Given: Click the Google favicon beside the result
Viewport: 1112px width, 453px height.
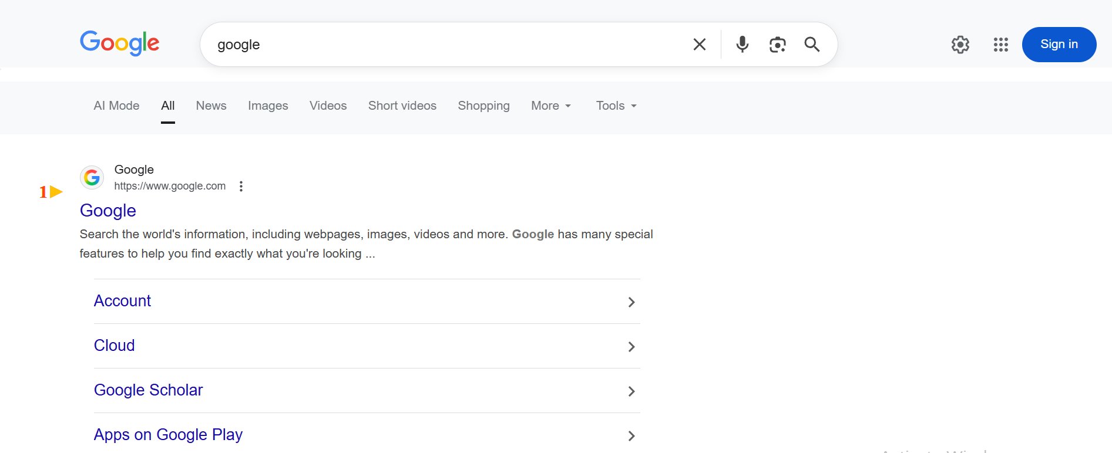Looking at the screenshot, I should (x=92, y=177).
